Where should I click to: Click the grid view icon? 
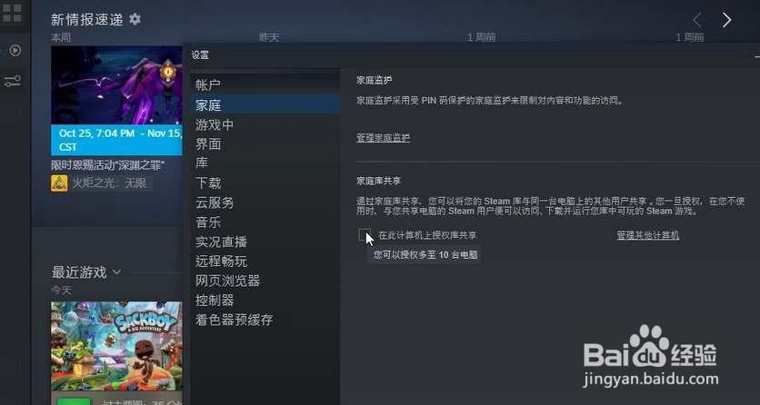(12, 13)
